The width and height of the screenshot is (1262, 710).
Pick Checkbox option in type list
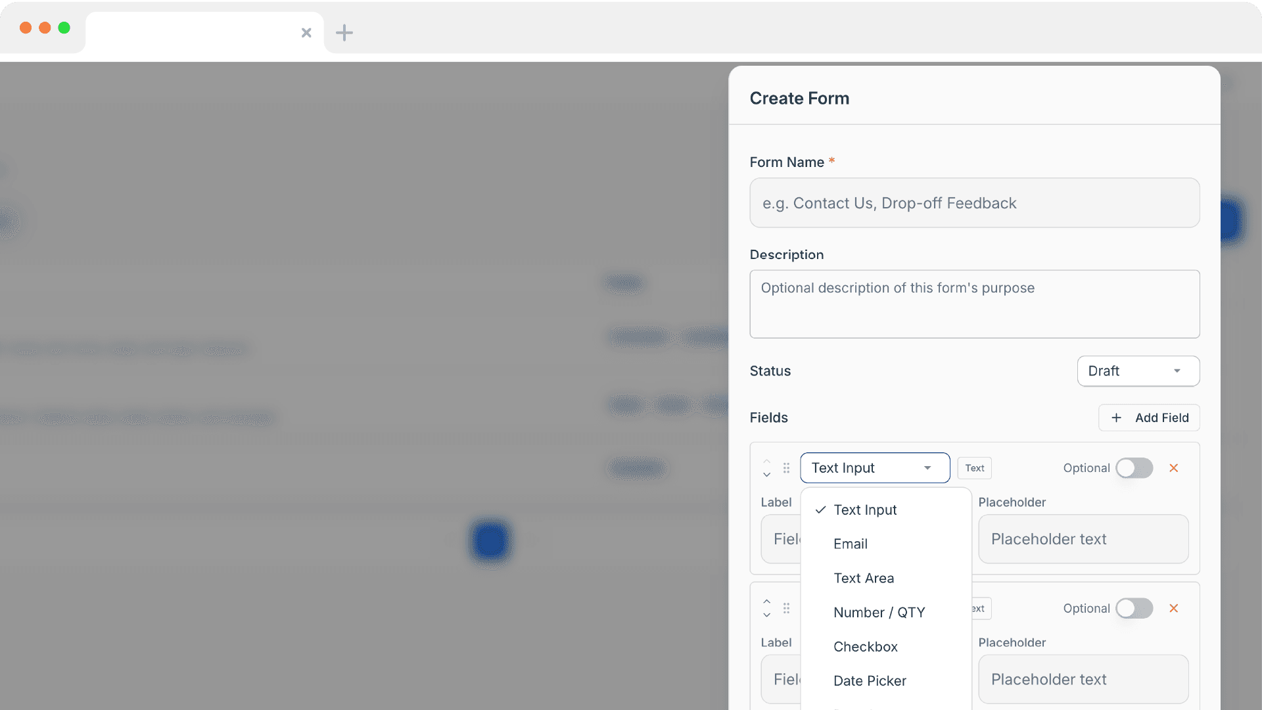[865, 646]
